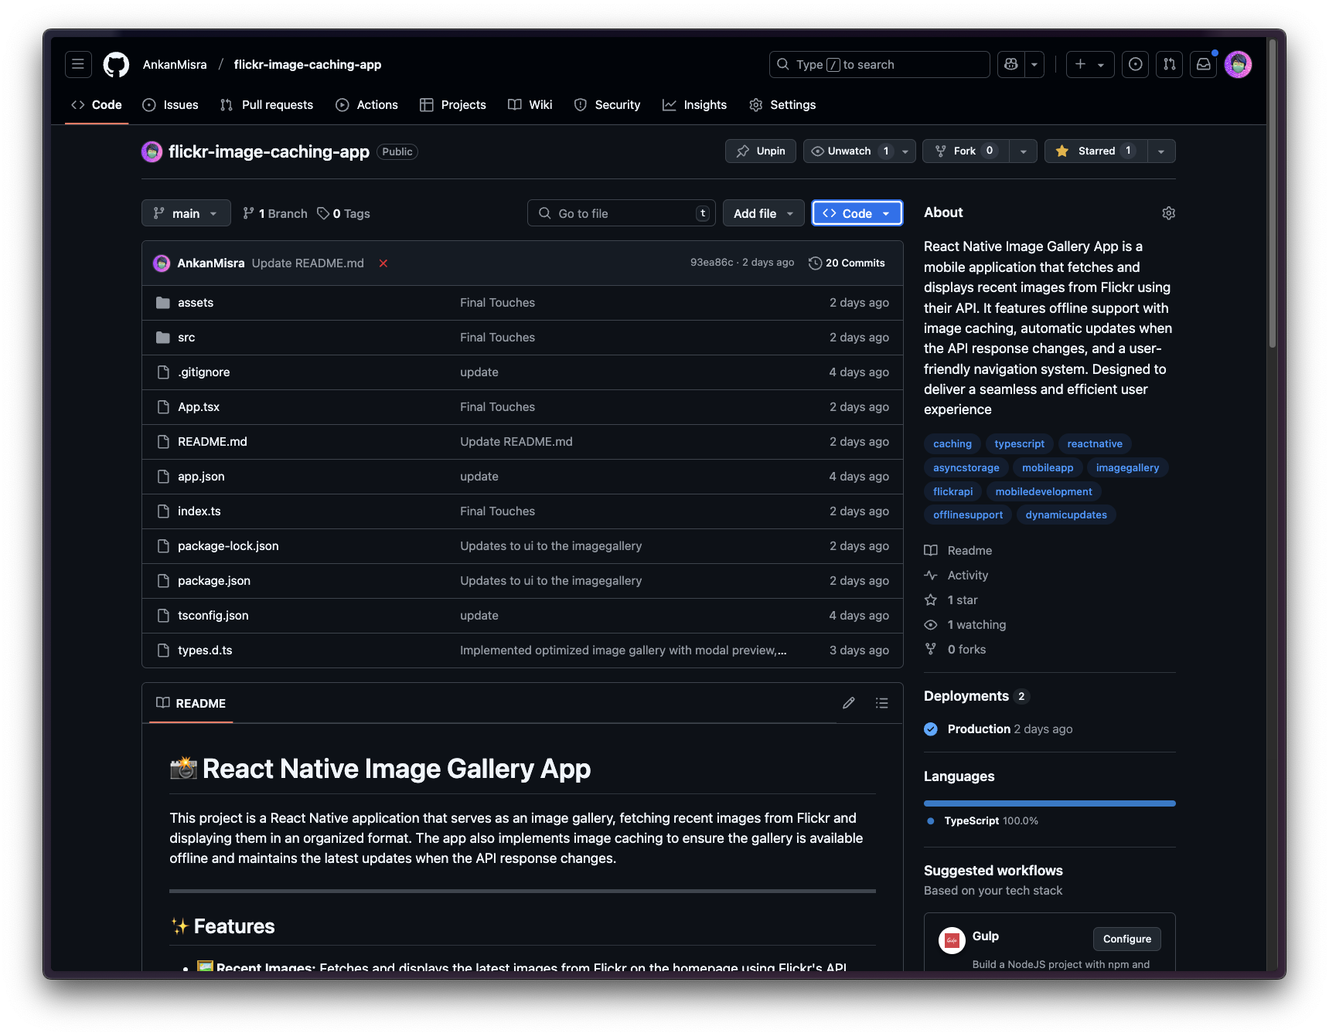The height and width of the screenshot is (1036, 1329).
Task: Toggle the Starred button to unstar
Action: pos(1096,151)
